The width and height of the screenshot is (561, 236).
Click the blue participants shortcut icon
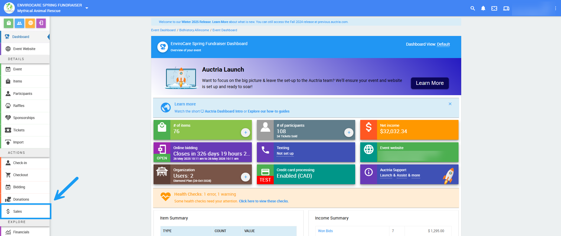[x=19, y=23]
